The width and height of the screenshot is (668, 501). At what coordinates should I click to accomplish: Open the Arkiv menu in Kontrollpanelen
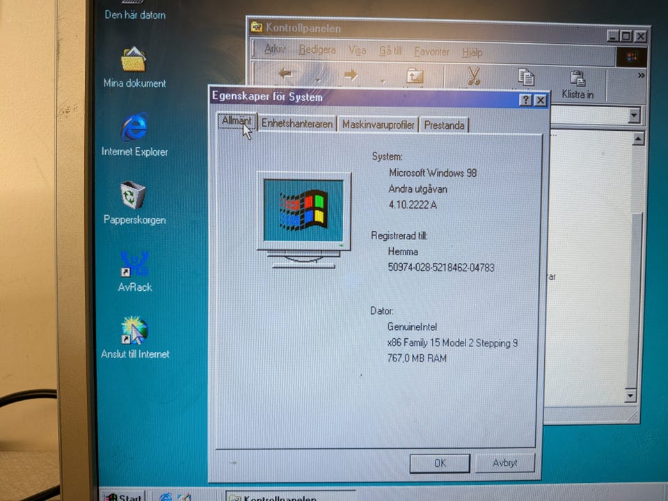pos(275,49)
